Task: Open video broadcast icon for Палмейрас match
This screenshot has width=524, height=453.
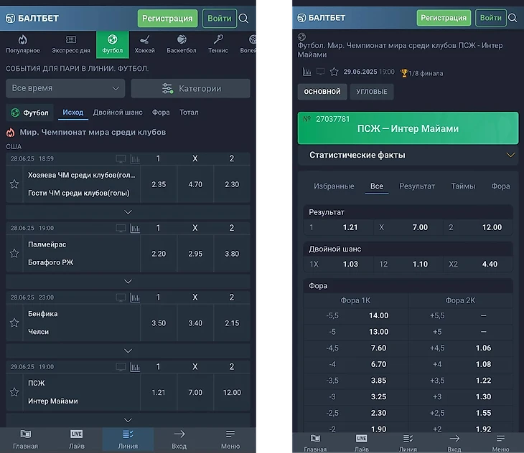Action: (121, 228)
